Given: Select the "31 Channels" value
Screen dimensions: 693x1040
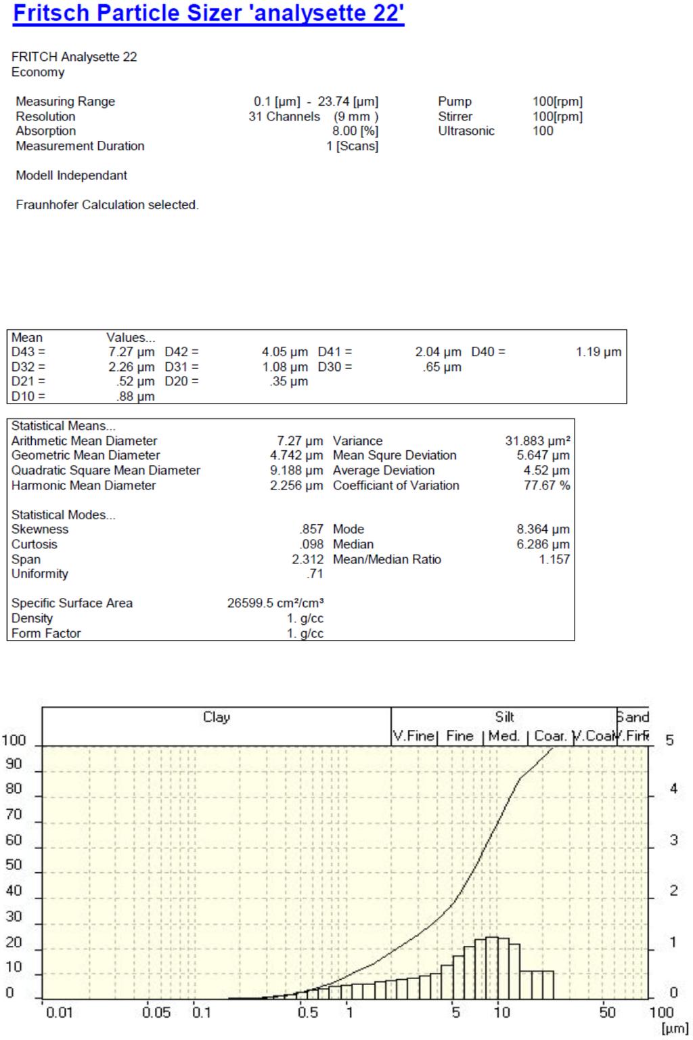Looking at the screenshot, I should click(x=284, y=116).
